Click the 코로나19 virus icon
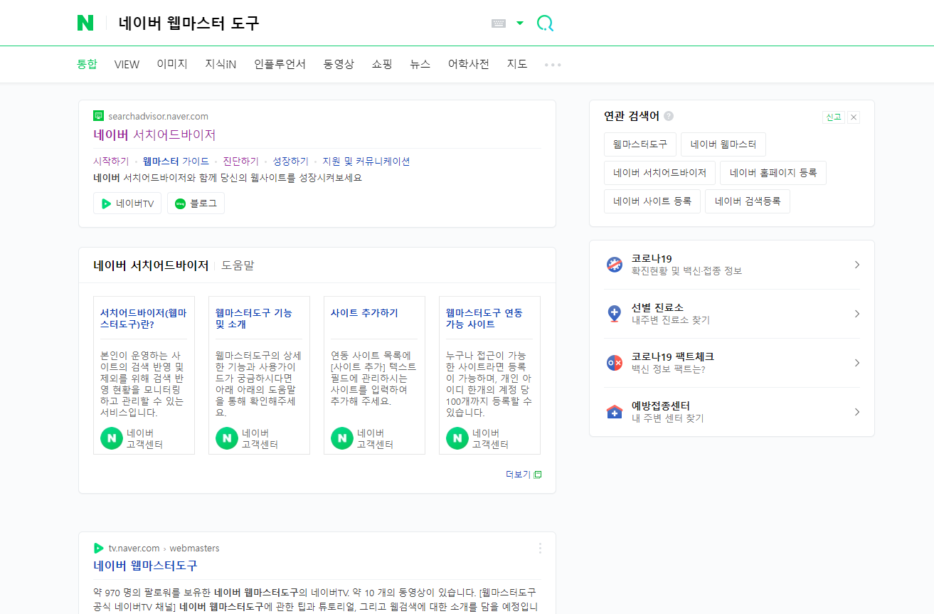The height and width of the screenshot is (614, 934). [615, 265]
